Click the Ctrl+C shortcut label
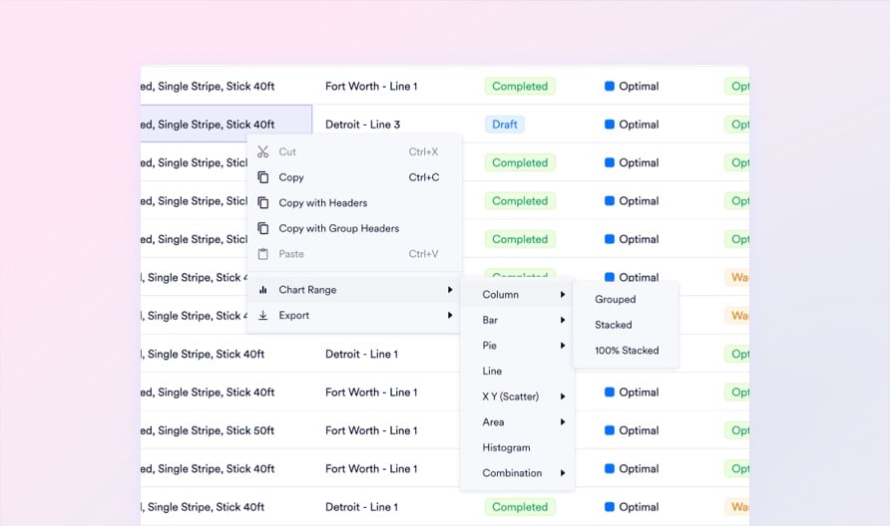Screen dimensions: 890x526 (x=424, y=177)
